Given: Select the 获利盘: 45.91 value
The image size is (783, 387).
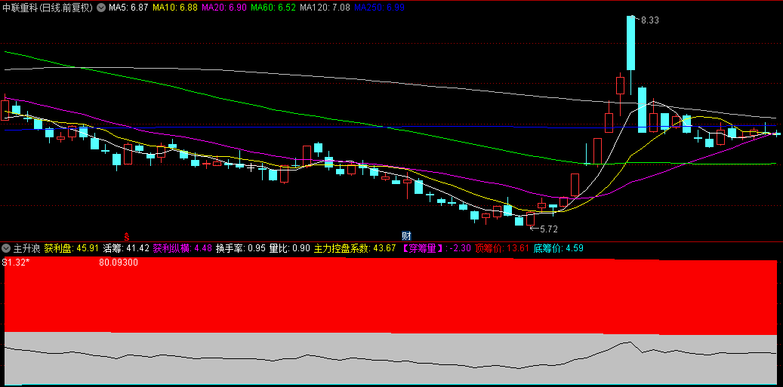Looking at the screenshot, I should pos(70,248).
